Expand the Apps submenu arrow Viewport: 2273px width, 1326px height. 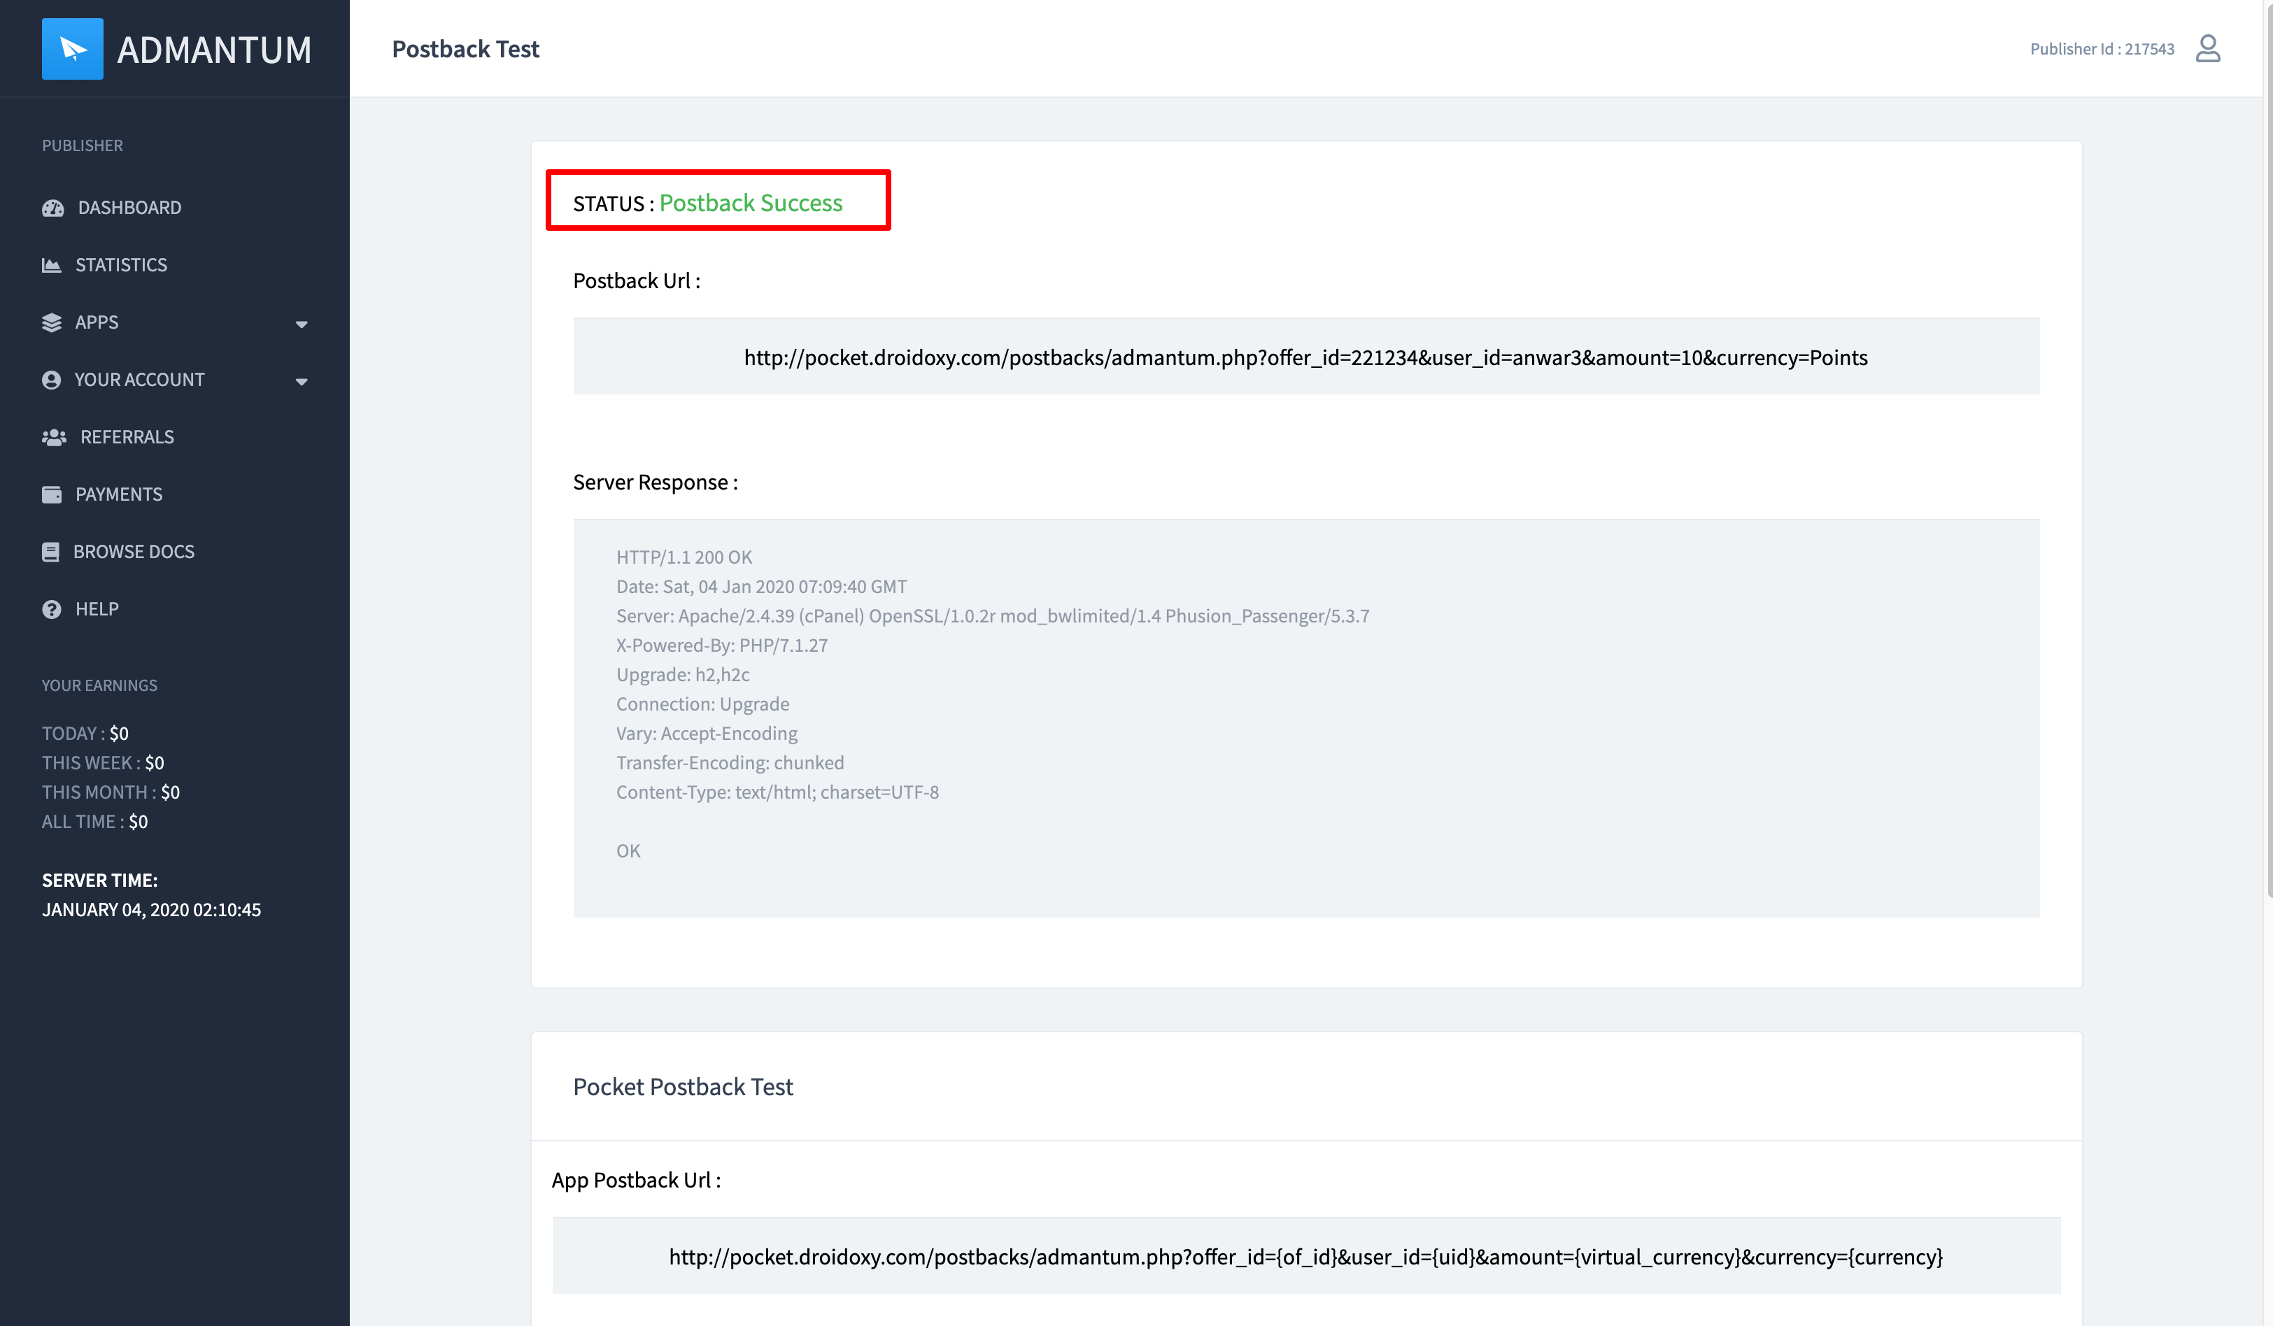coord(302,325)
